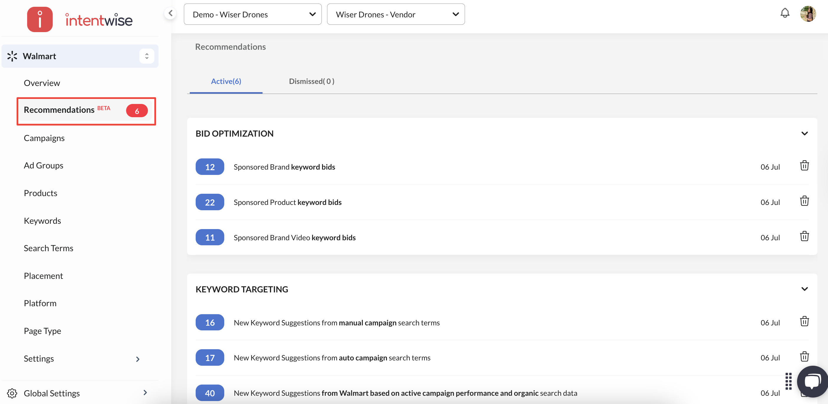Switch to the Active(6) tab
The height and width of the screenshot is (404, 828).
tap(226, 81)
